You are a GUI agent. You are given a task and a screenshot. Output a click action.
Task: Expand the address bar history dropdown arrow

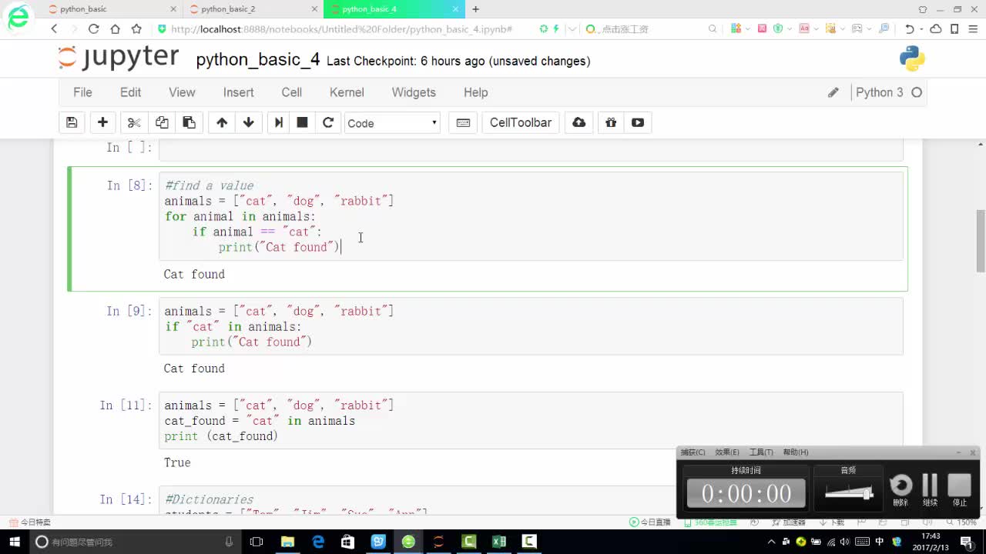572,28
